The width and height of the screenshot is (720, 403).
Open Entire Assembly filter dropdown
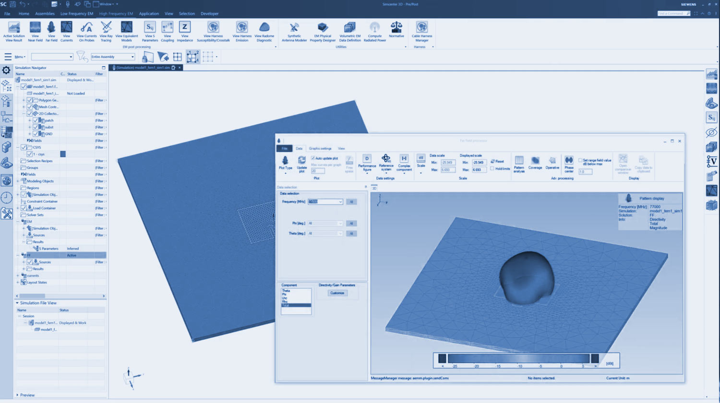click(x=132, y=57)
